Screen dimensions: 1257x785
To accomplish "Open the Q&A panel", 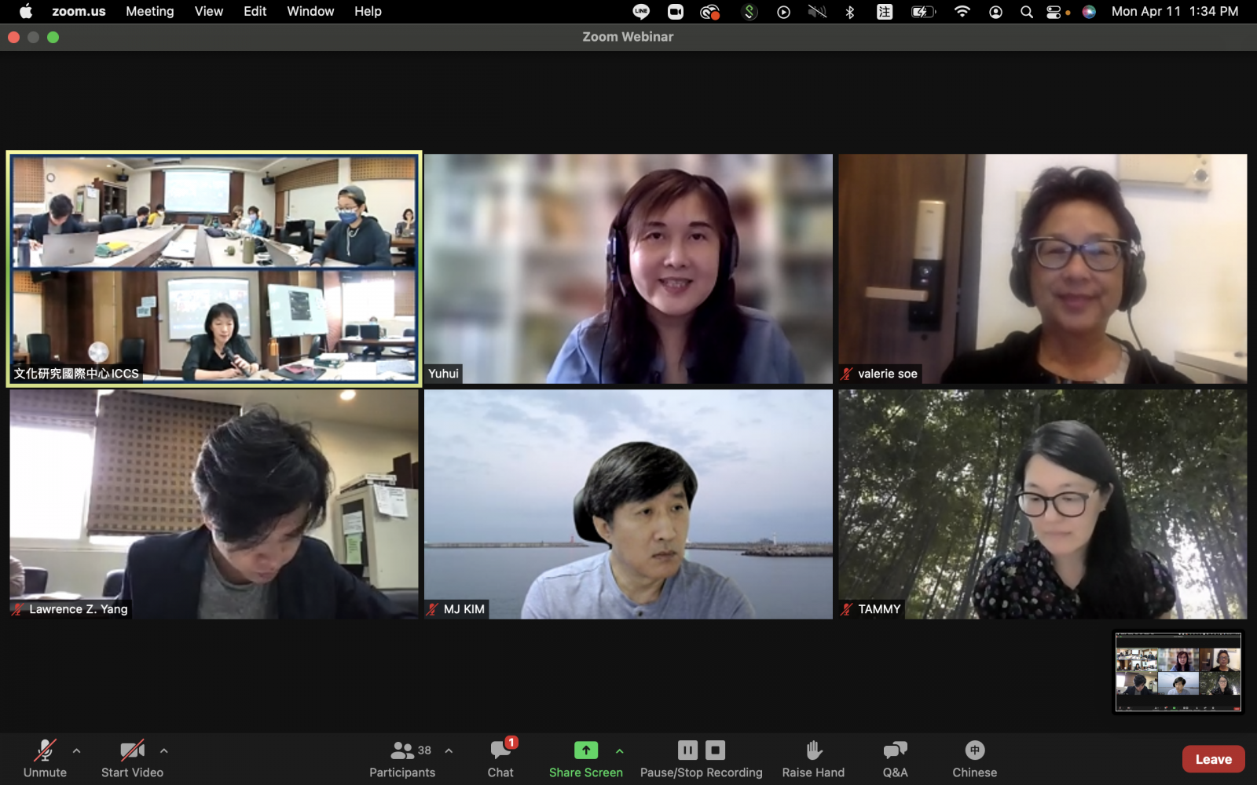I will click(x=895, y=759).
